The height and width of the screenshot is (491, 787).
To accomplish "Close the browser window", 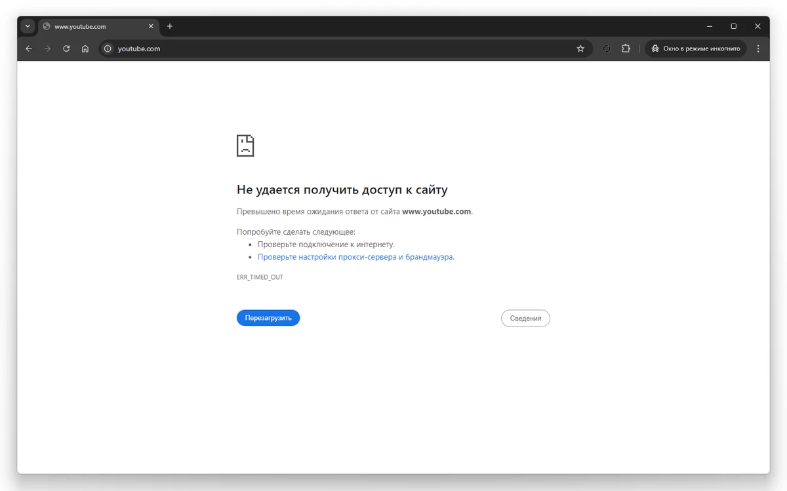I will click(x=757, y=26).
